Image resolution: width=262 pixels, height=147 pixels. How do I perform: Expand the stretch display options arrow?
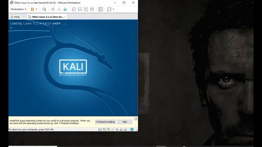pyautogui.click(x=114, y=9)
